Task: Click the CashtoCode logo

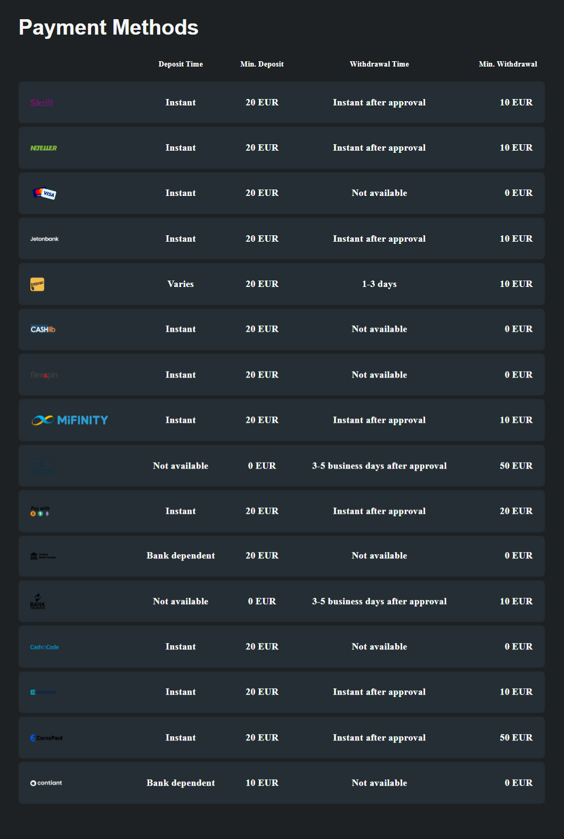Action: 44,647
